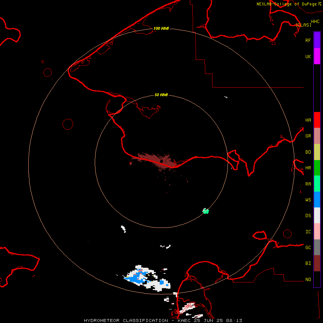Image resolution: width=323 pixels, height=323 pixels.
Task: Click the RF legend label
Action: 308,40
